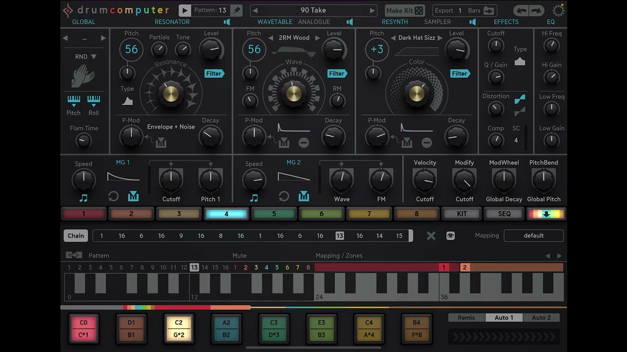Image resolution: width=627 pixels, height=352 pixels.
Task: Toggle the Resynth P-Mod M icon
Action: (x=407, y=143)
